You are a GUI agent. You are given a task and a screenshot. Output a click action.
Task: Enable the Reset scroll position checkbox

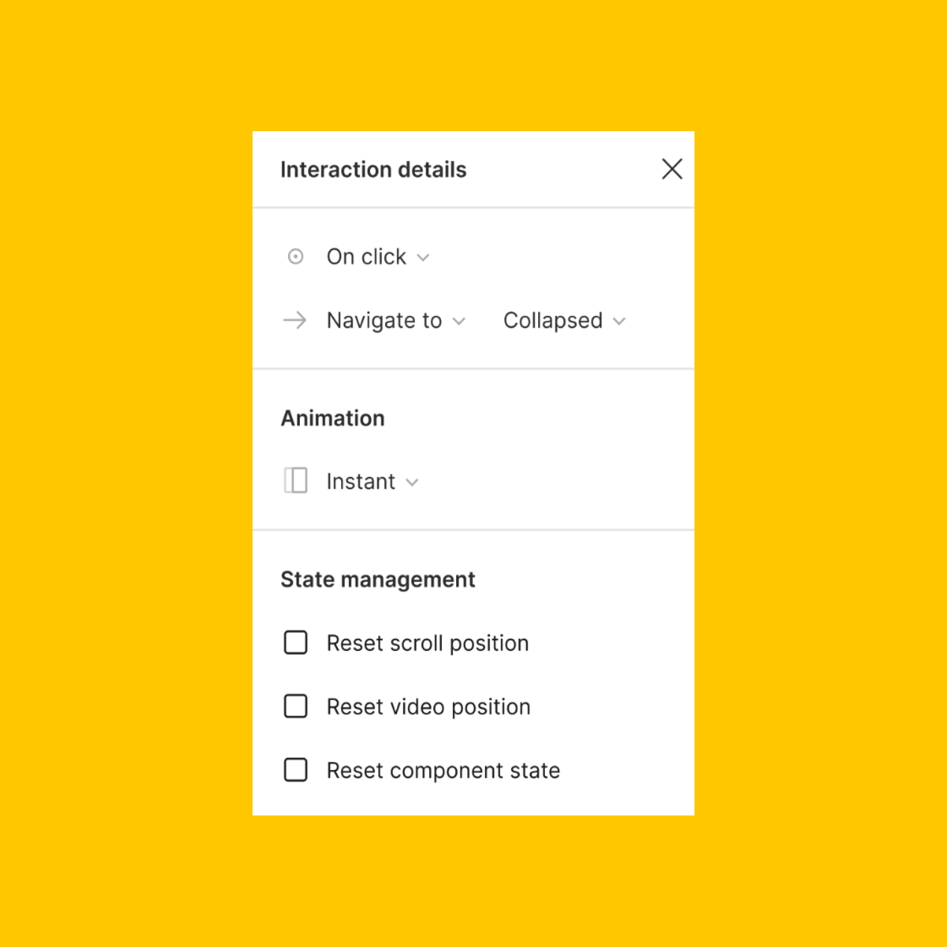pyautogui.click(x=295, y=643)
